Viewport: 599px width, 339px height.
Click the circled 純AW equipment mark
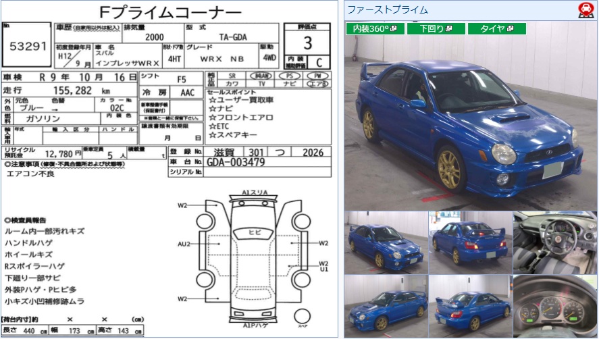tap(261, 76)
